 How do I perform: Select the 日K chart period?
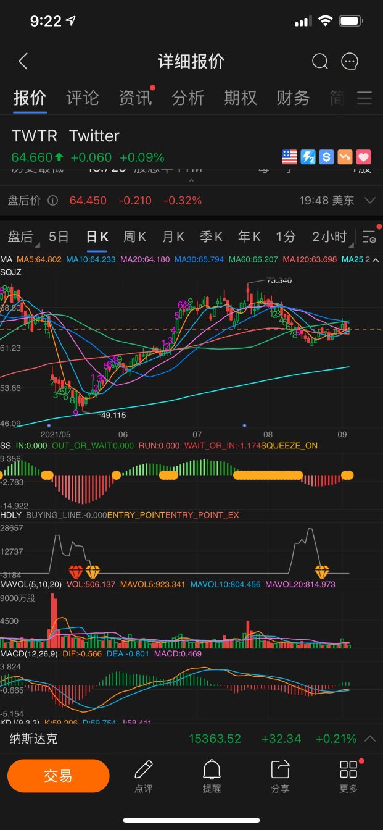[97, 237]
